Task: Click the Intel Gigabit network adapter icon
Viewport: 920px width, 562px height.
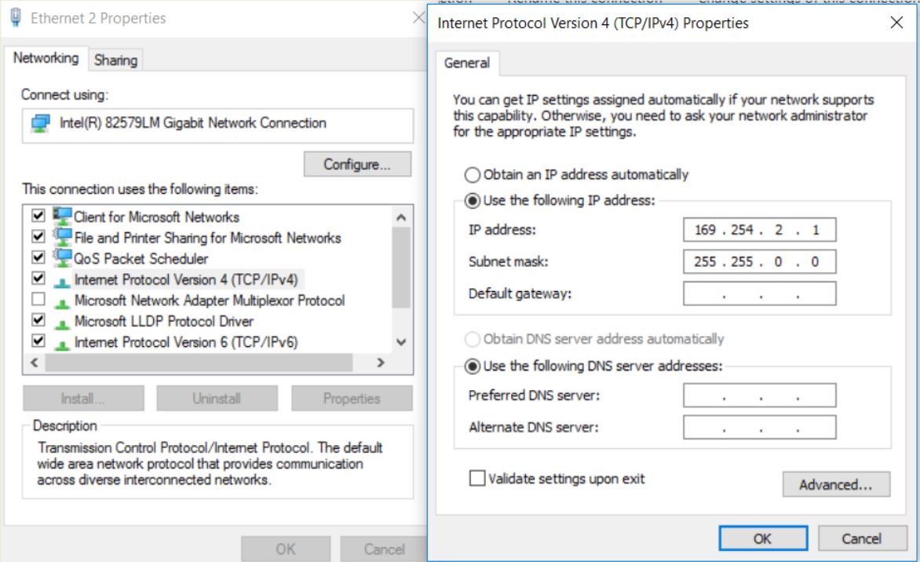Action: pos(40,124)
